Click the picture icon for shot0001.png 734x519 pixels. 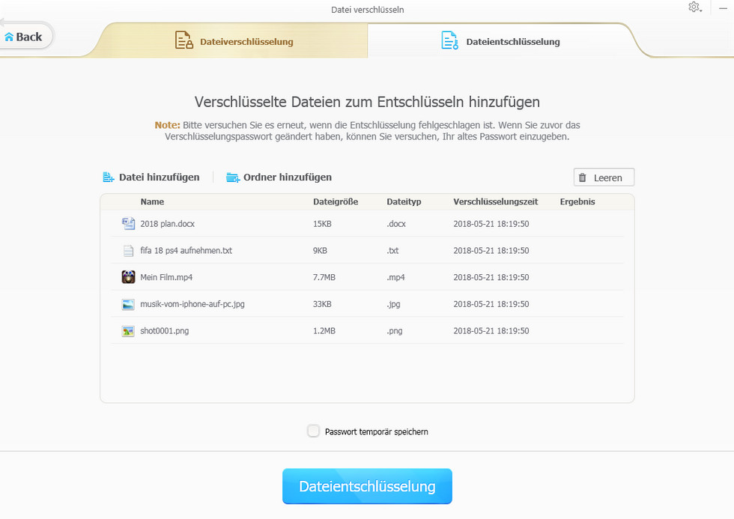pos(128,331)
